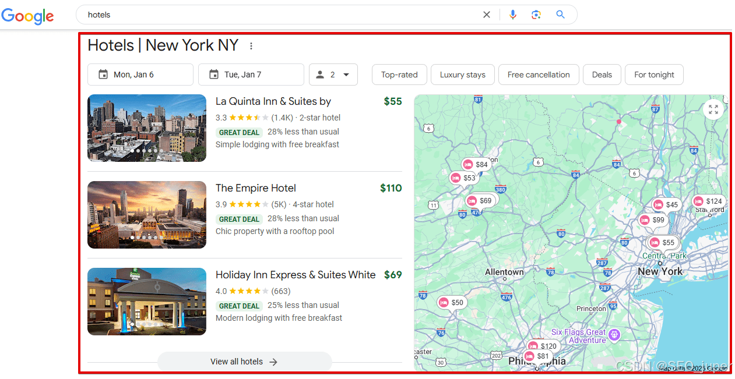The height and width of the screenshot is (379, 735).
Task: Click the 4.0 star rating of Holiday Inn
Action: tap(242, 291)
